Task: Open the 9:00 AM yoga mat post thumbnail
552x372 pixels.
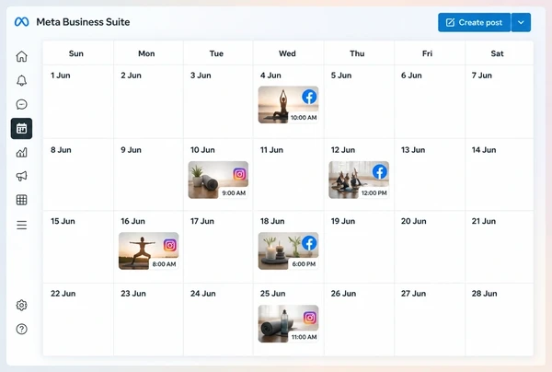Action: 218,180
